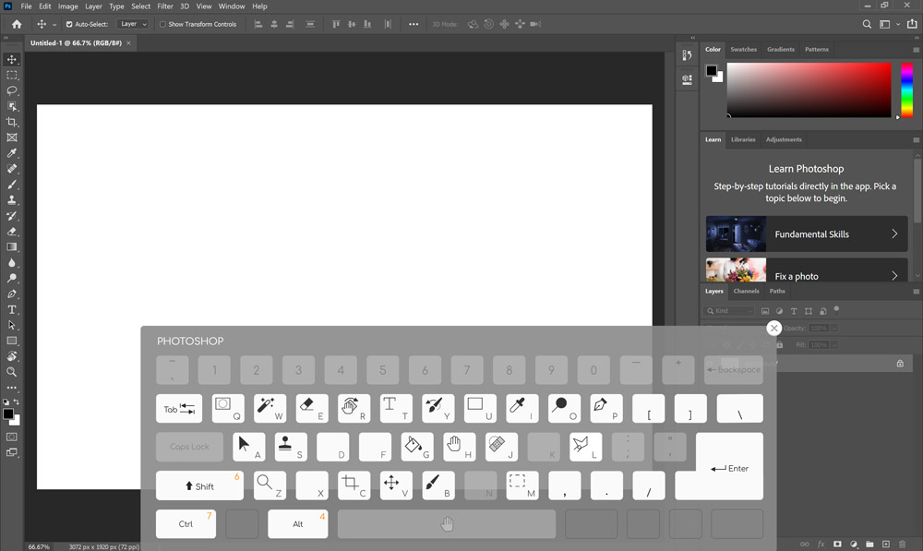
Task: Select the Zoom tool in the left toolbar
Action: [12, 372]
